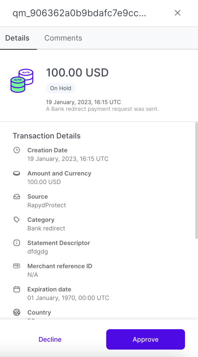Switch to the Comments tab
198x357 pixels.
(63, 38)
